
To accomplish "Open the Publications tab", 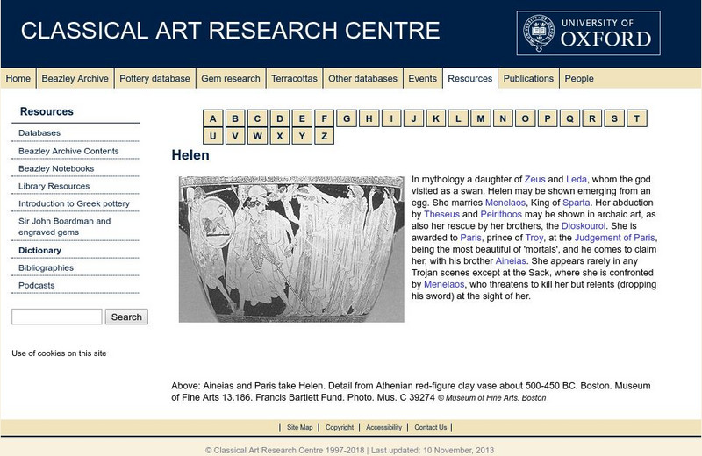I will coord(528,79).
